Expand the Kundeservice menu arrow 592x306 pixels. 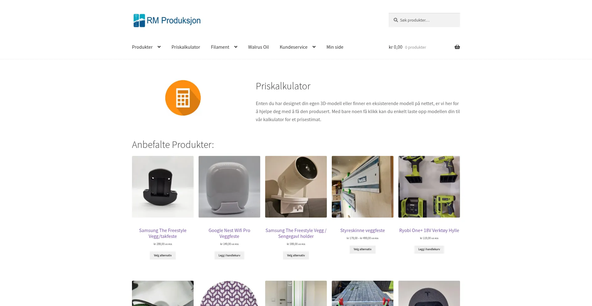[314, 47]
